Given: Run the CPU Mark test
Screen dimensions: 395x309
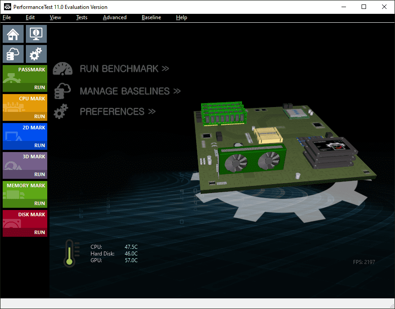Looking at the screenshot, I should (25, 116).
